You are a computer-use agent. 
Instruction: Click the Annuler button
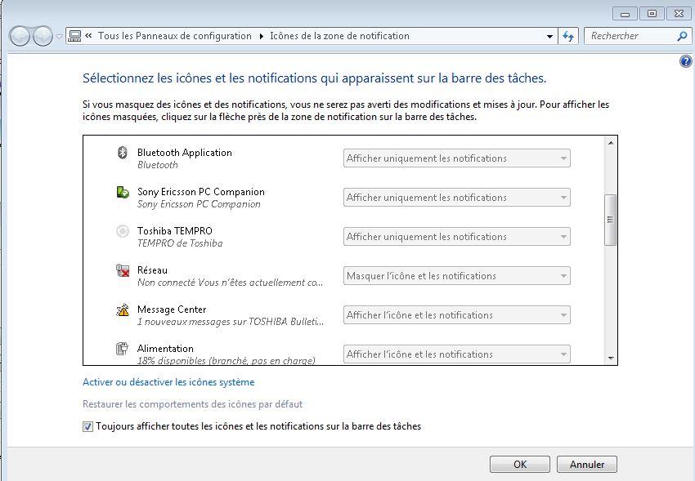[x=587, y=465]
